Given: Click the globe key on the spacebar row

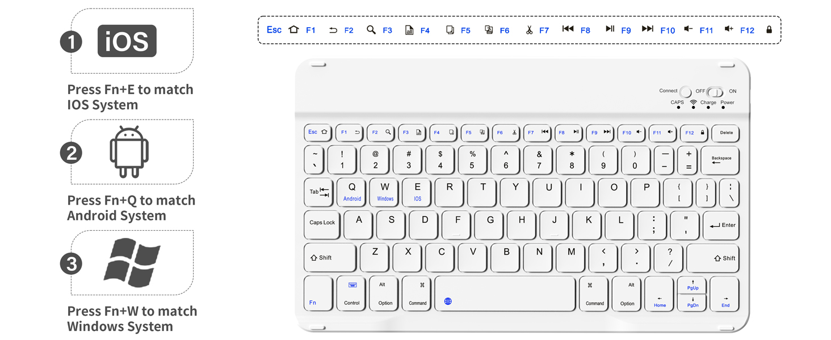Looking at the screenshot, I should (x=448, y=300).
